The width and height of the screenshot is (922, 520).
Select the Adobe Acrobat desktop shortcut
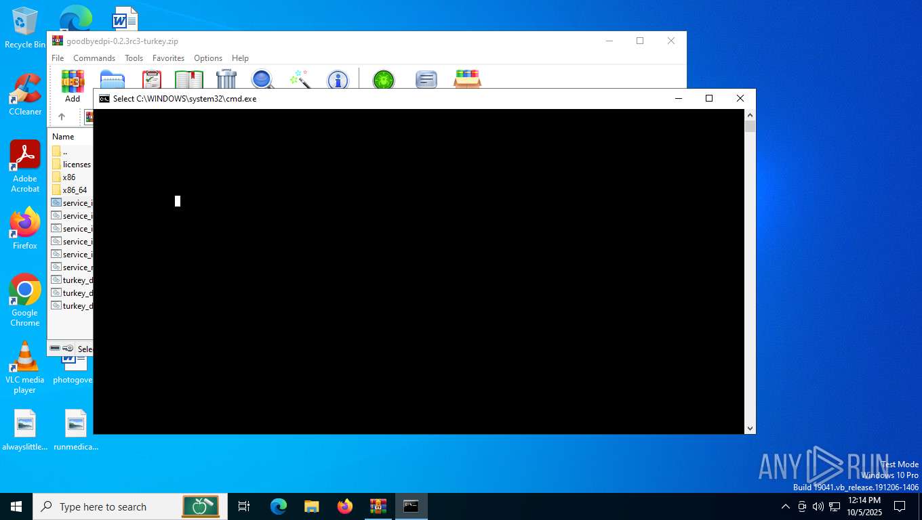(x=25, y=167)
